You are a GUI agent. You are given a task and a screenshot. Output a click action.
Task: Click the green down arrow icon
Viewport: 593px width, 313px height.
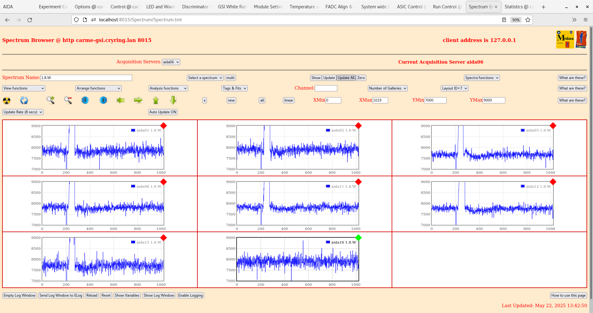[x=173, y=100]
